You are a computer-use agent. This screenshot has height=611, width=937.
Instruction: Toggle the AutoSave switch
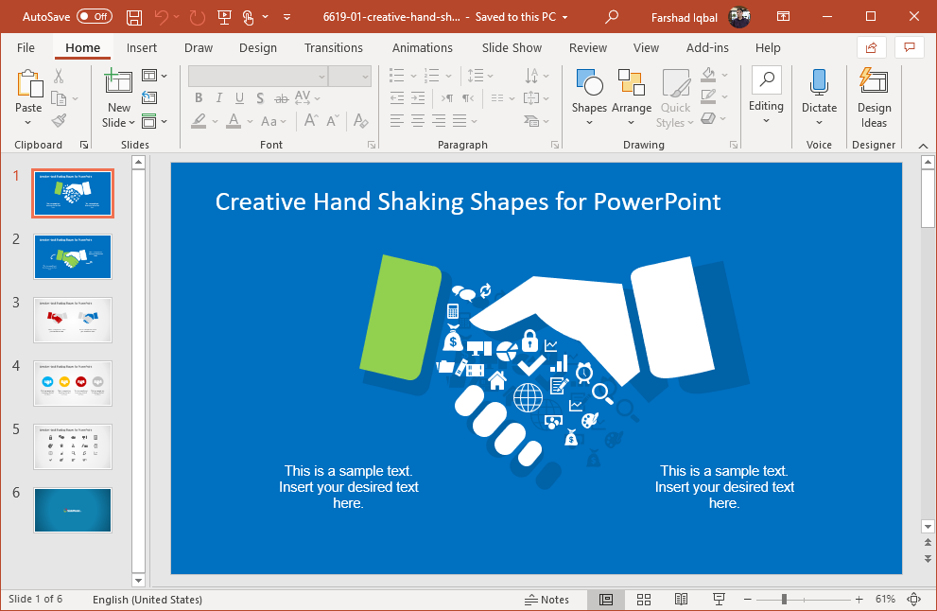(95, 17)
